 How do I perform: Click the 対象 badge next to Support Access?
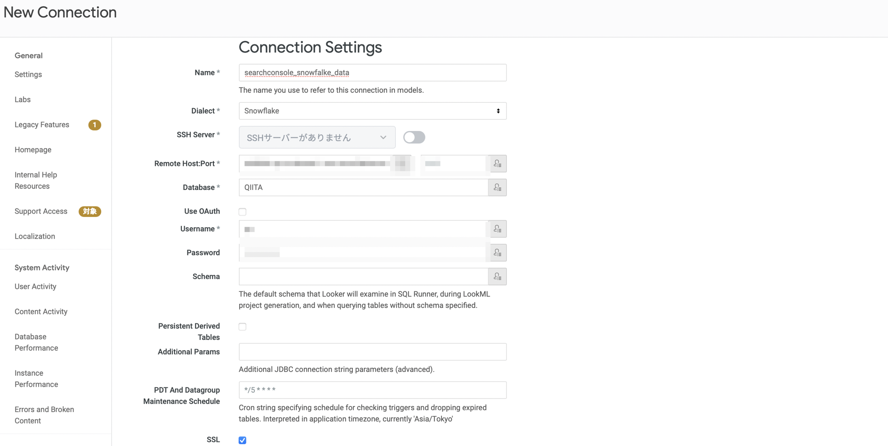pos(90,211)
